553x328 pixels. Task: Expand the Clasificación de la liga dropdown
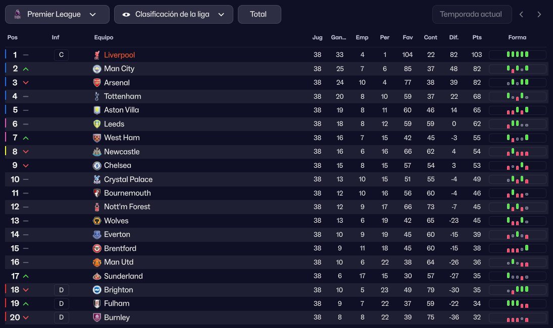174,14
